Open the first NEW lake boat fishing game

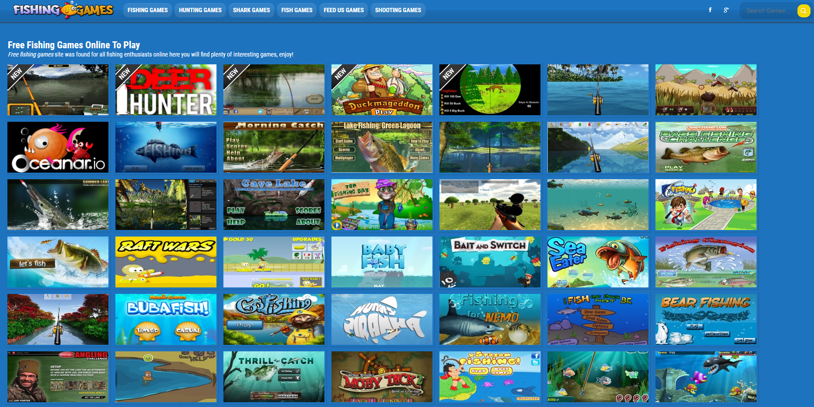[x=58, y=90]
